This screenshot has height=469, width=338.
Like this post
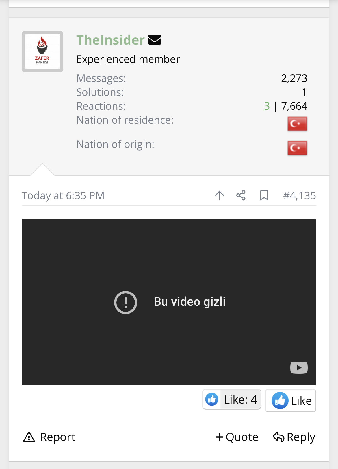point(291,401)
